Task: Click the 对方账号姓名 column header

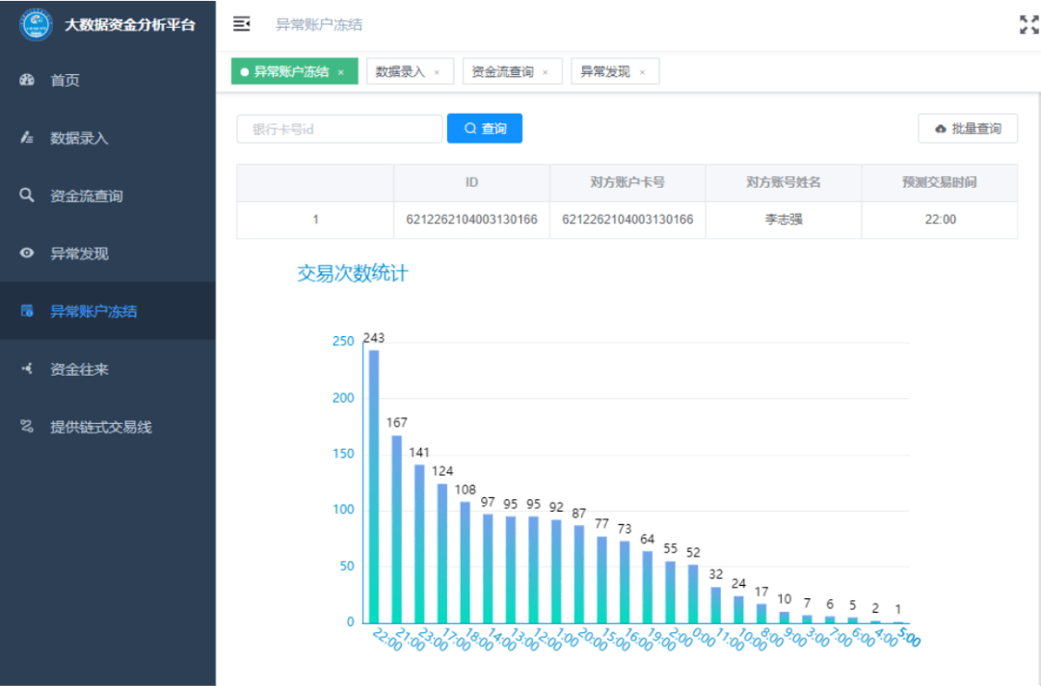Action: 784,182
